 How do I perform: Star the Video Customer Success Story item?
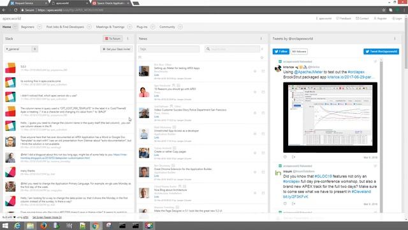[x=255, y=113]
